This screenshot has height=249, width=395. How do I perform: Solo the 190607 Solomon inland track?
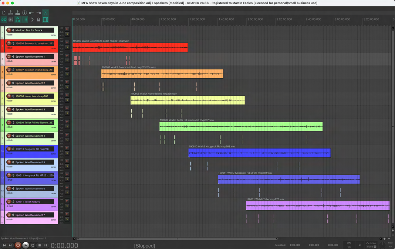click(67, 74)
